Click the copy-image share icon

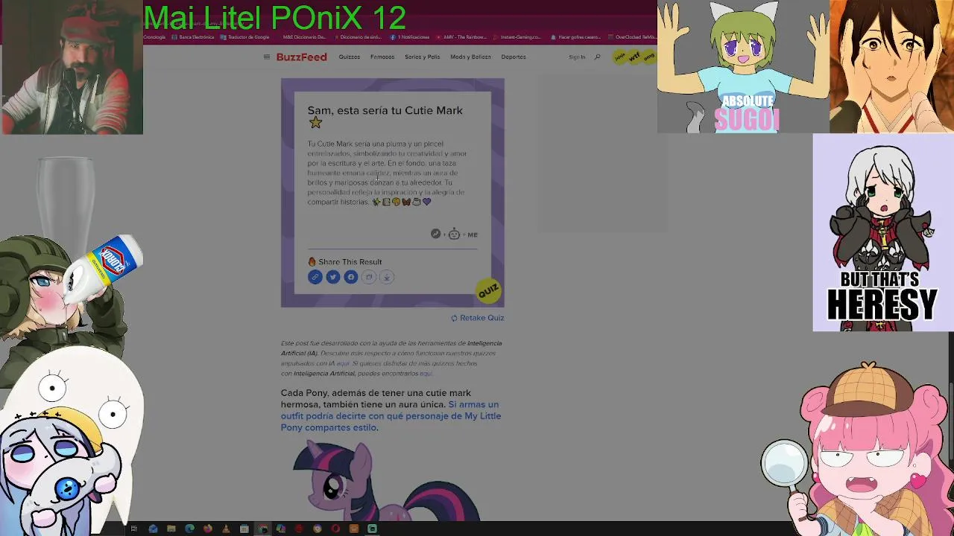tap(369, 277)
